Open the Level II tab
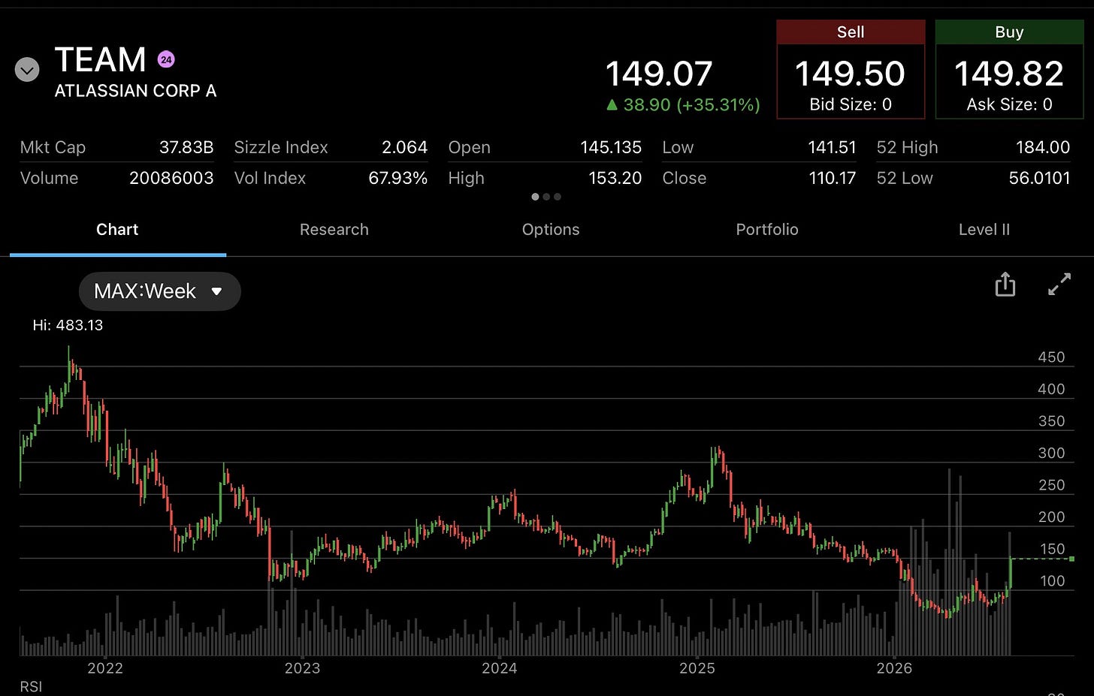Screen dimensions: 1094x696 point(984,230)
